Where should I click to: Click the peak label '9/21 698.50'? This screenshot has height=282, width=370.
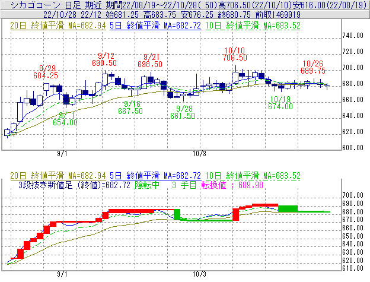click(x=150, y=61)
